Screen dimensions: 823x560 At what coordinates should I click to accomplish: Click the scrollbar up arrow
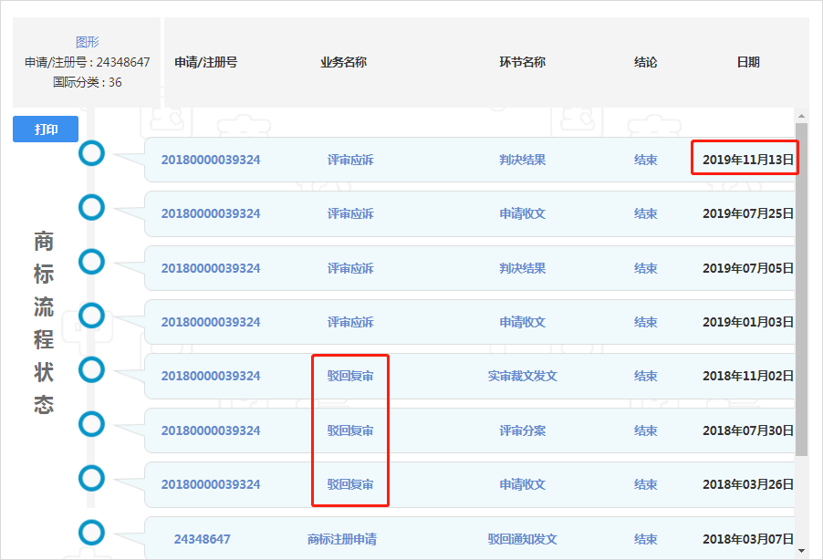[802, 116]
